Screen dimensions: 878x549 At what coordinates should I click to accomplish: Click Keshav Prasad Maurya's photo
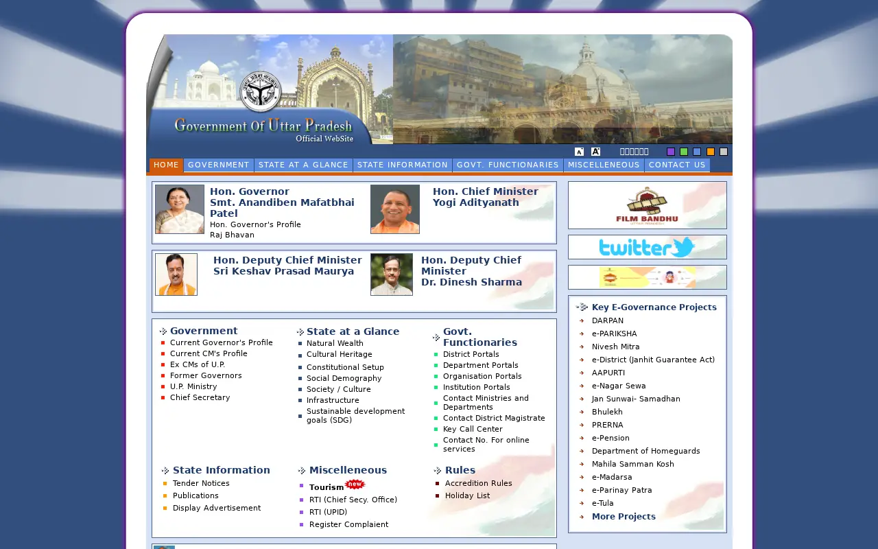pyautogui.click(x=176, y=274)
